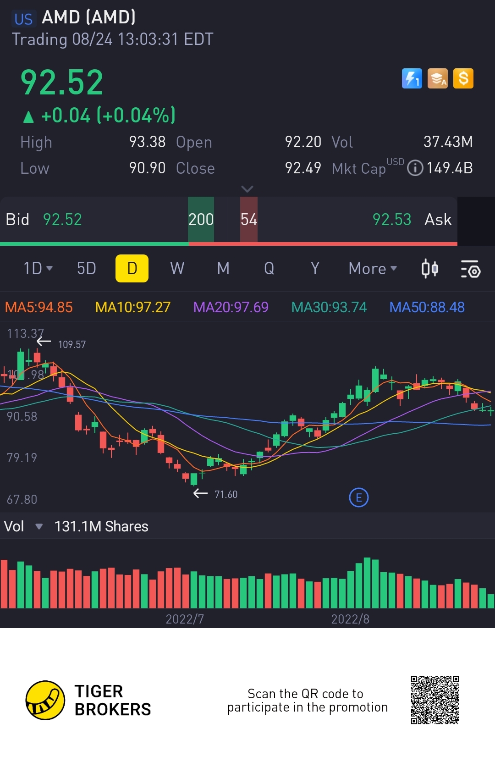This screenshot has width=495, height=773.
Task: Tap the AMD (AMD) stock title
Action: (x=89, y=17)
